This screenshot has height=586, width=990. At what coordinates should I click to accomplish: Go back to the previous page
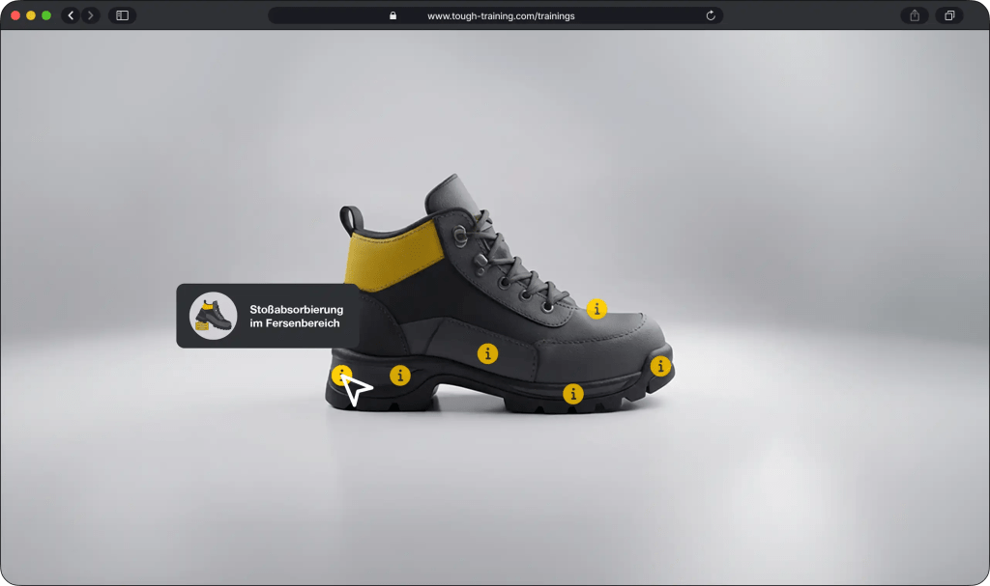tap(71, 15)
